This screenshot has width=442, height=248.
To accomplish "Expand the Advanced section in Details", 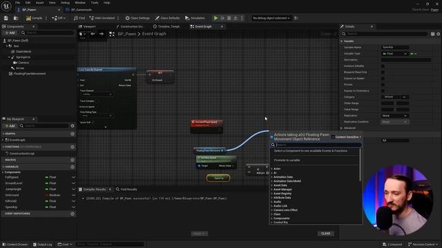I will click(341, 128).
